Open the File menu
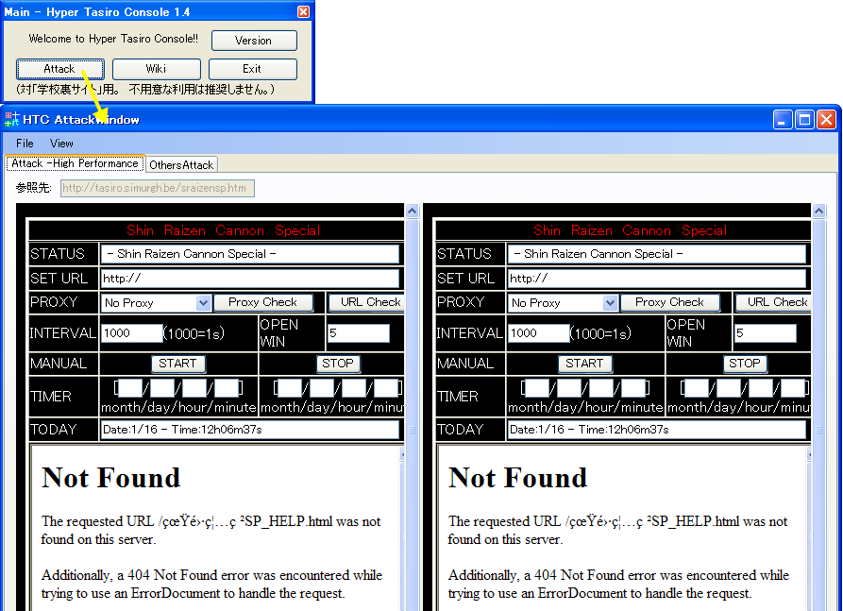Image resolution: width=843 pixels, height=611 pixels. (x=25, y=144)
